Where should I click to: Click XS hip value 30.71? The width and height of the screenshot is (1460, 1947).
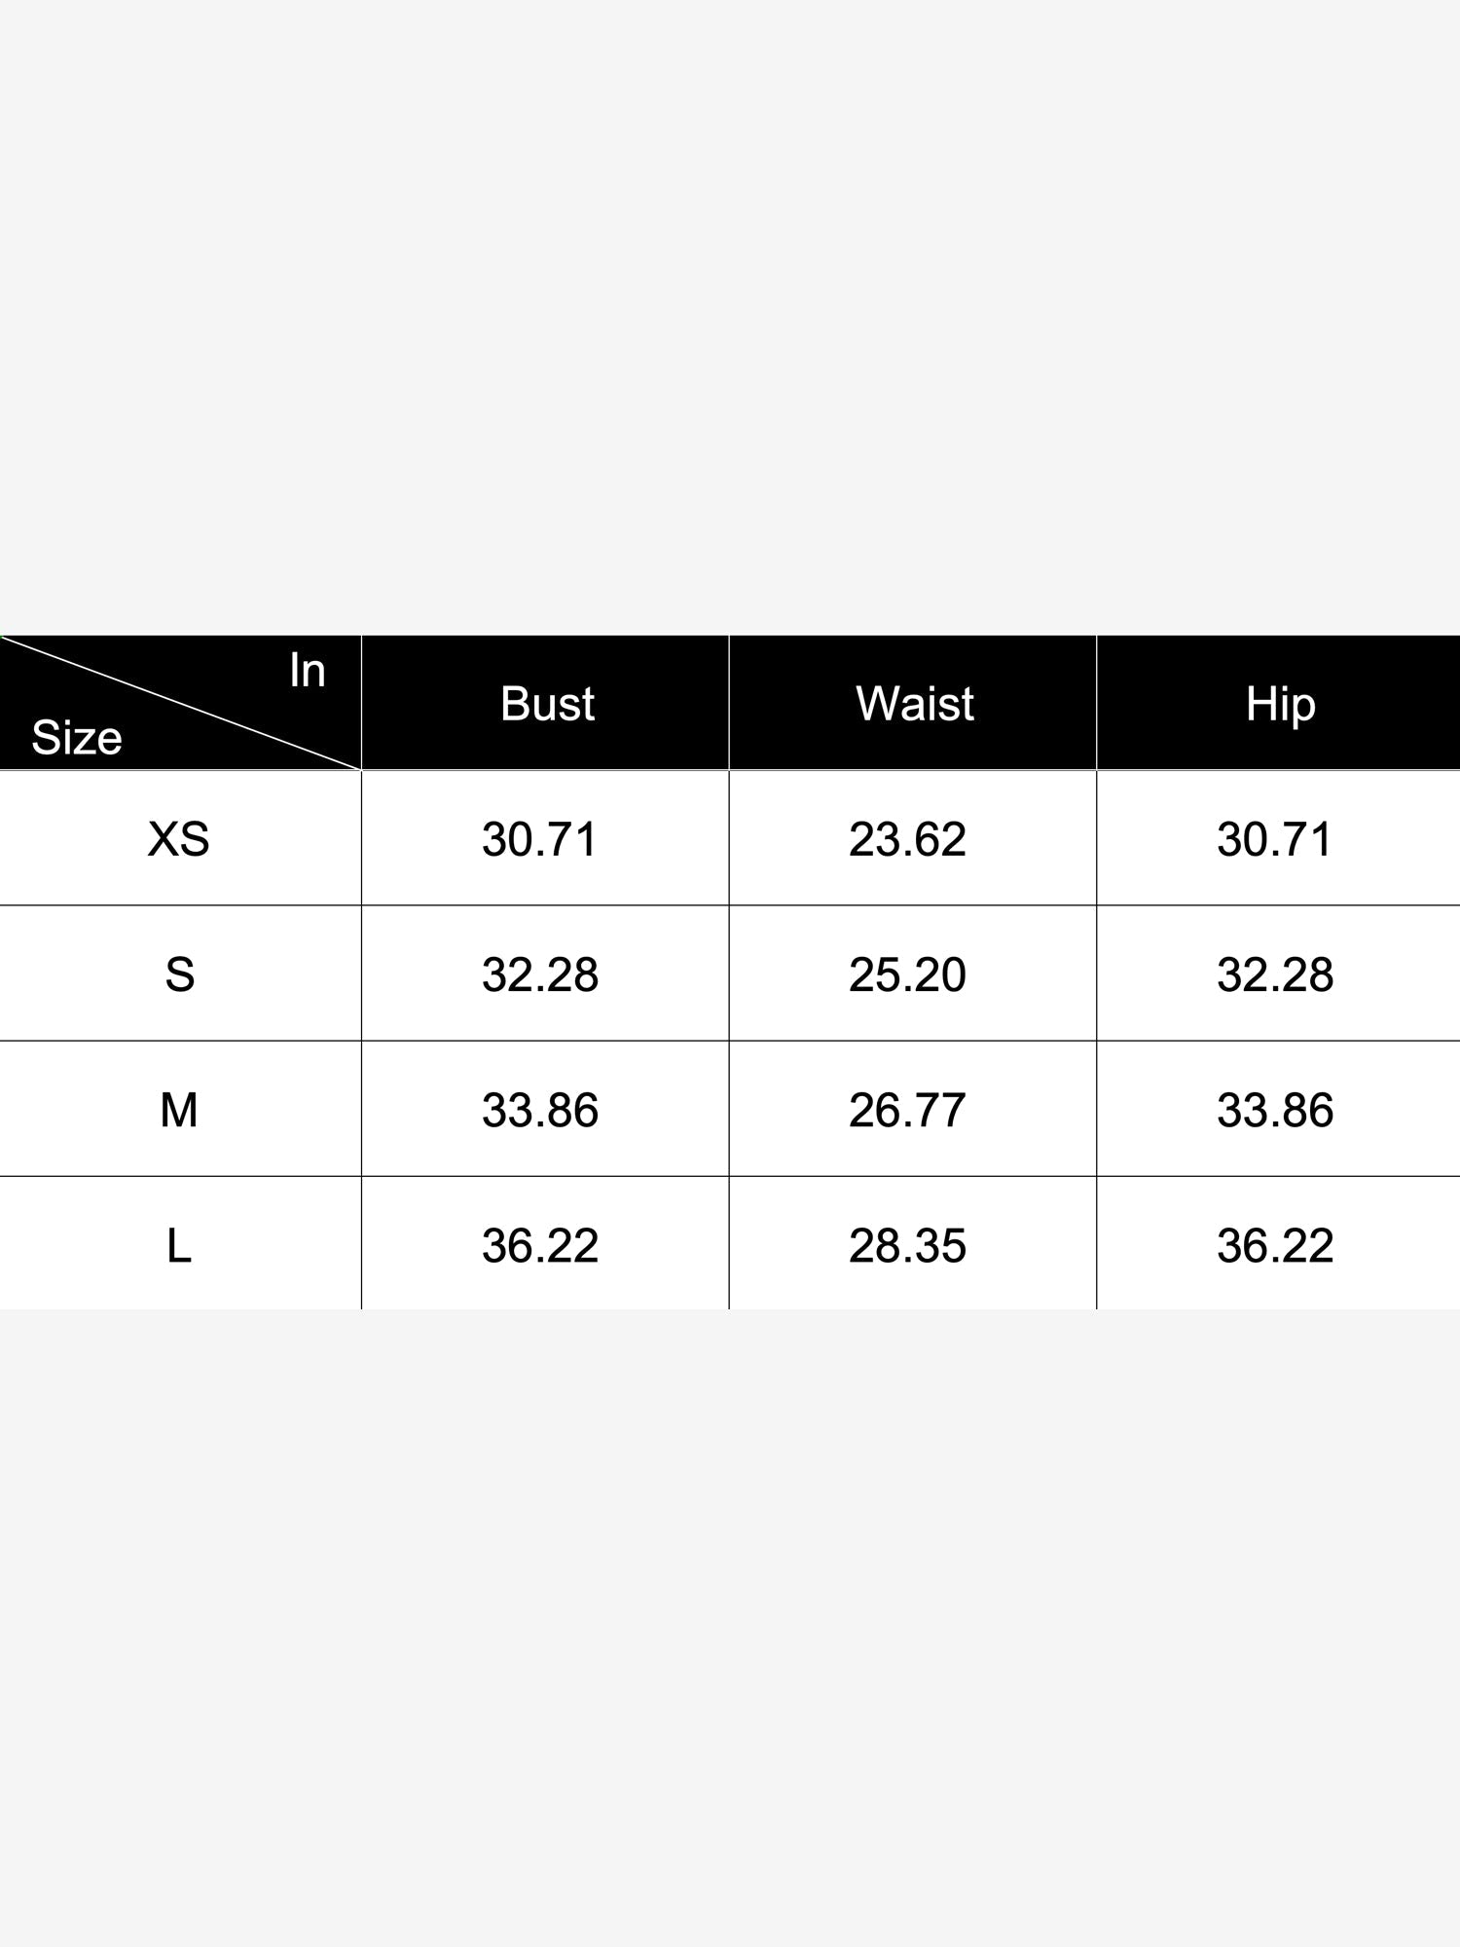tap(1275, 839)
